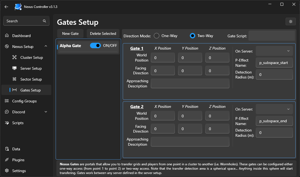Open Cluster Setup from the sidebar
Image resolution: width=300 pixels, height=177 pixels.
31,57
